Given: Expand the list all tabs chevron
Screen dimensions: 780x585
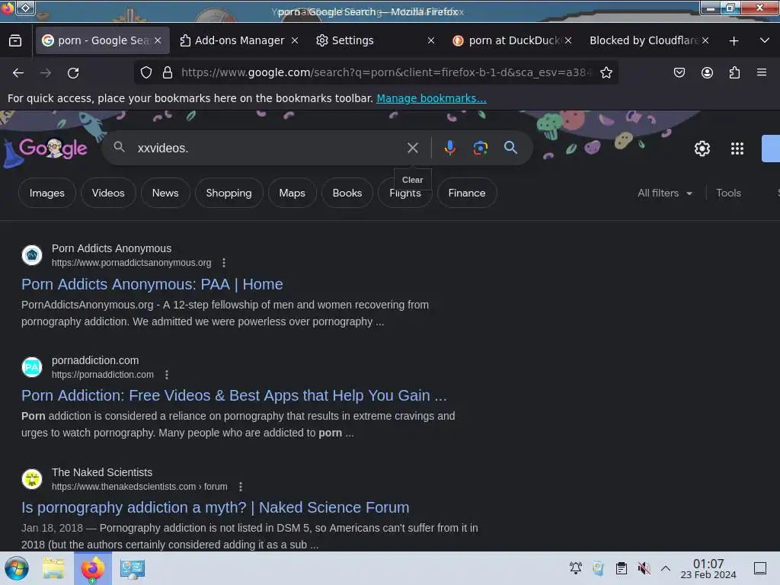Looking at the screenshot, I should point(765,41).
